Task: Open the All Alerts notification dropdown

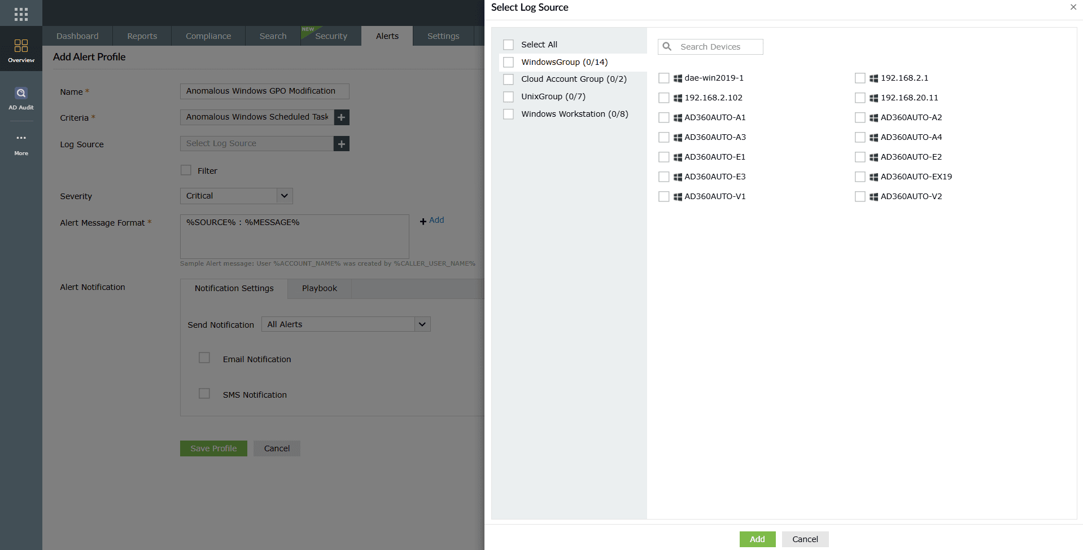Action: coord(422,324)
